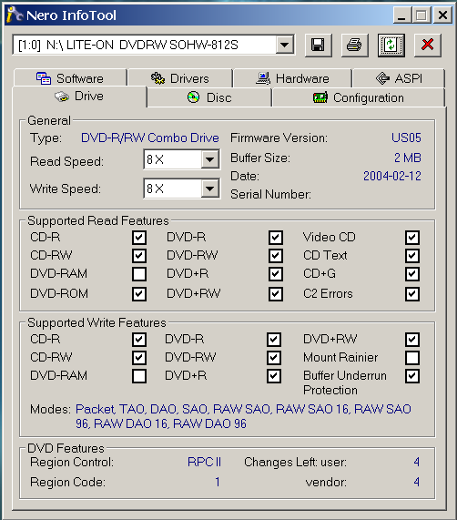Click the RPC II region control value
Screen dimensions: 457x520
click(204, 462)
